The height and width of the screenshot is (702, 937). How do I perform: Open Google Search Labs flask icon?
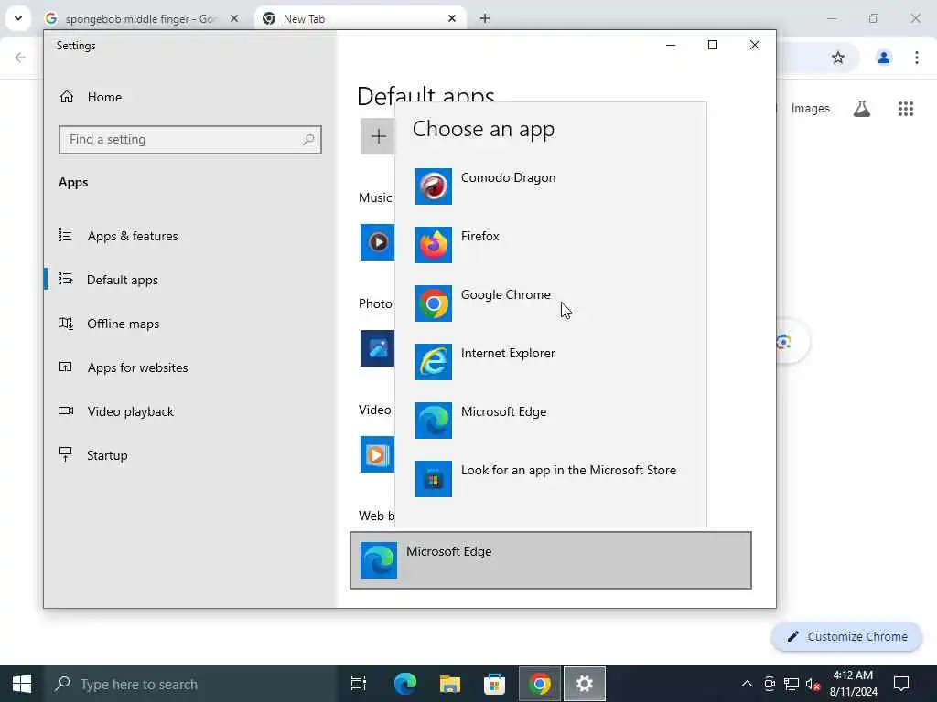coord(861,109)
